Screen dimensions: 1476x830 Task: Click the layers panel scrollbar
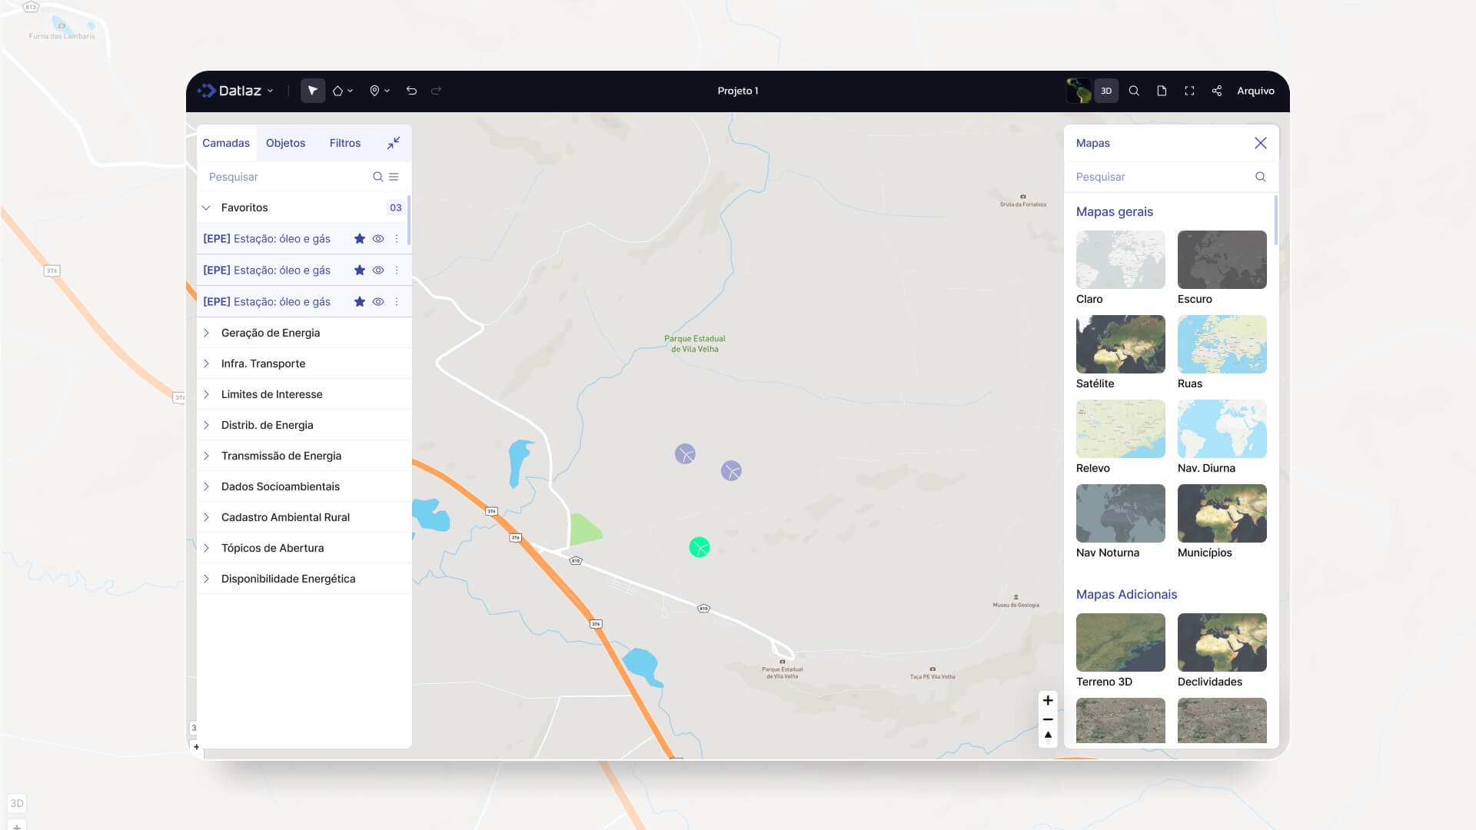(x=408, y=221)
